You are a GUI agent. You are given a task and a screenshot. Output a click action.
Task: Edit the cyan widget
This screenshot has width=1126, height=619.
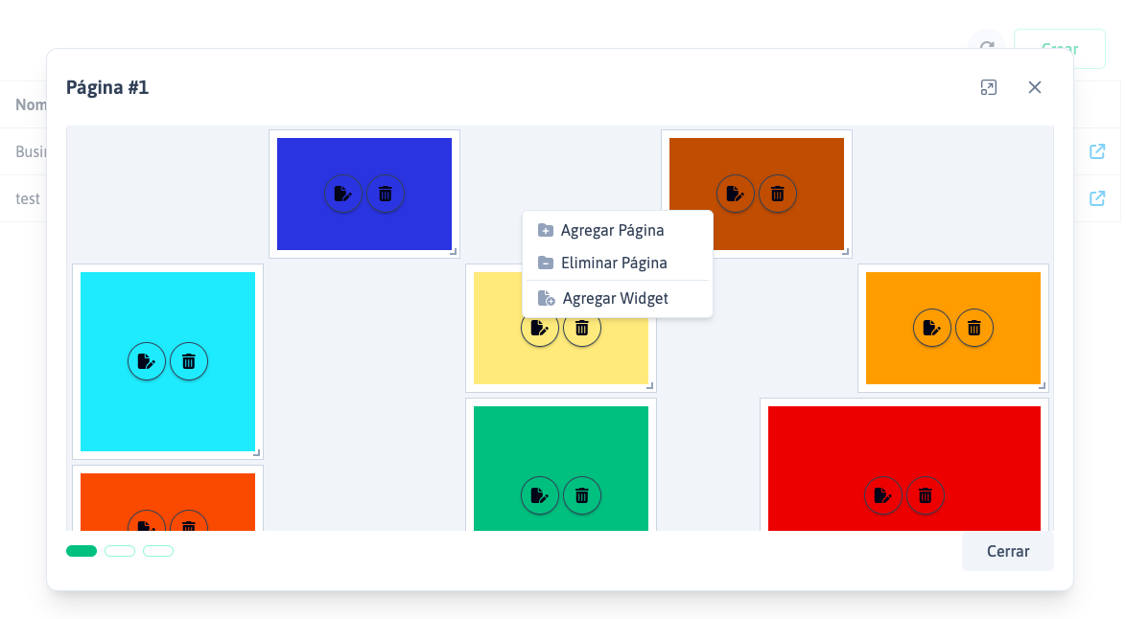(x=147, y=361)
